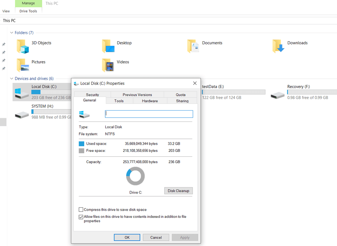Open the Hardware tab
337x246 pixels.
(x=150, y=101)
